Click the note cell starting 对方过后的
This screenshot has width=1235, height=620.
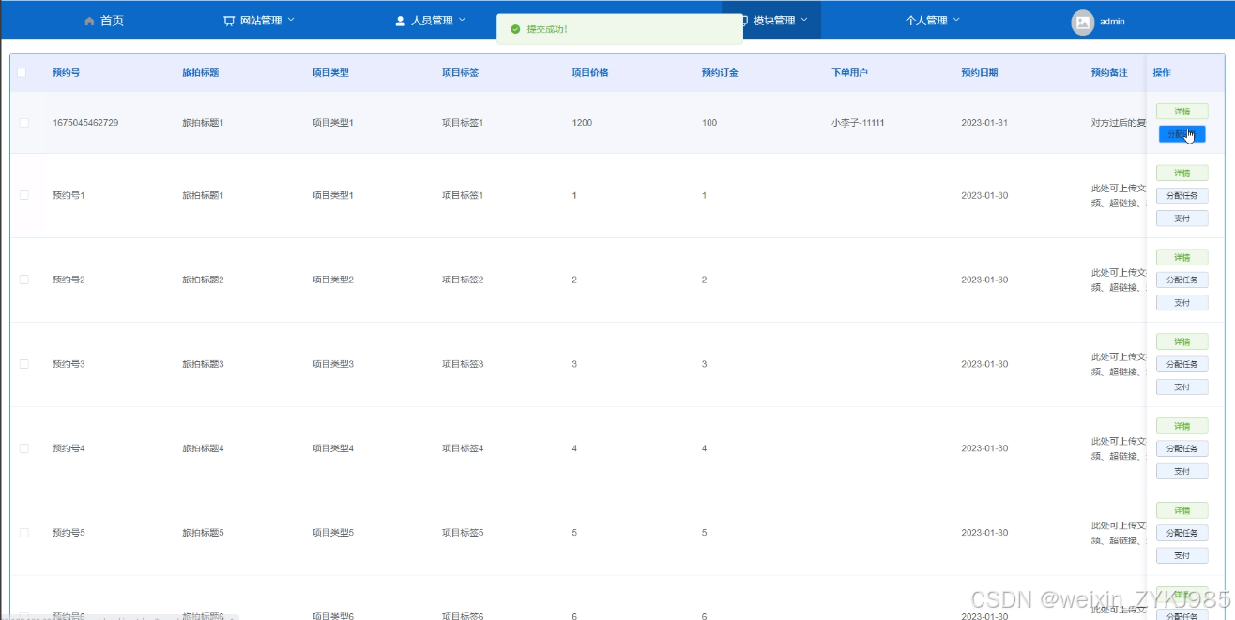tap(1119, 123)
